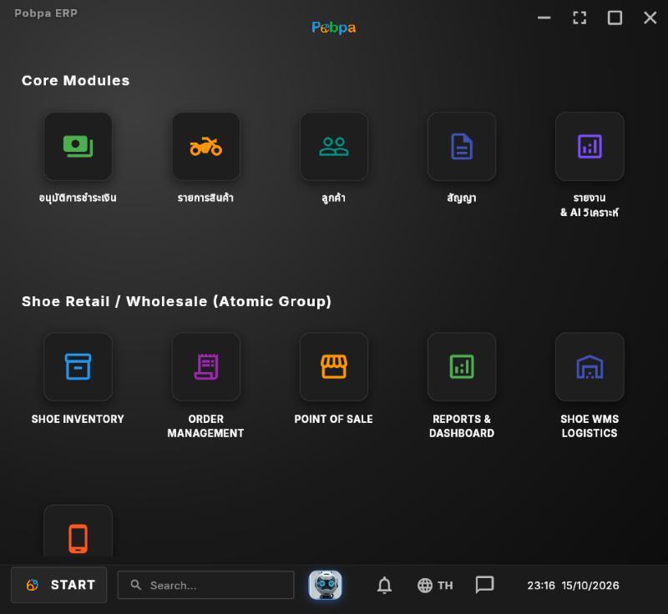This screenshot has width=668, height=614.
Task: Focus the Search input field
Action: coord(205,585)
